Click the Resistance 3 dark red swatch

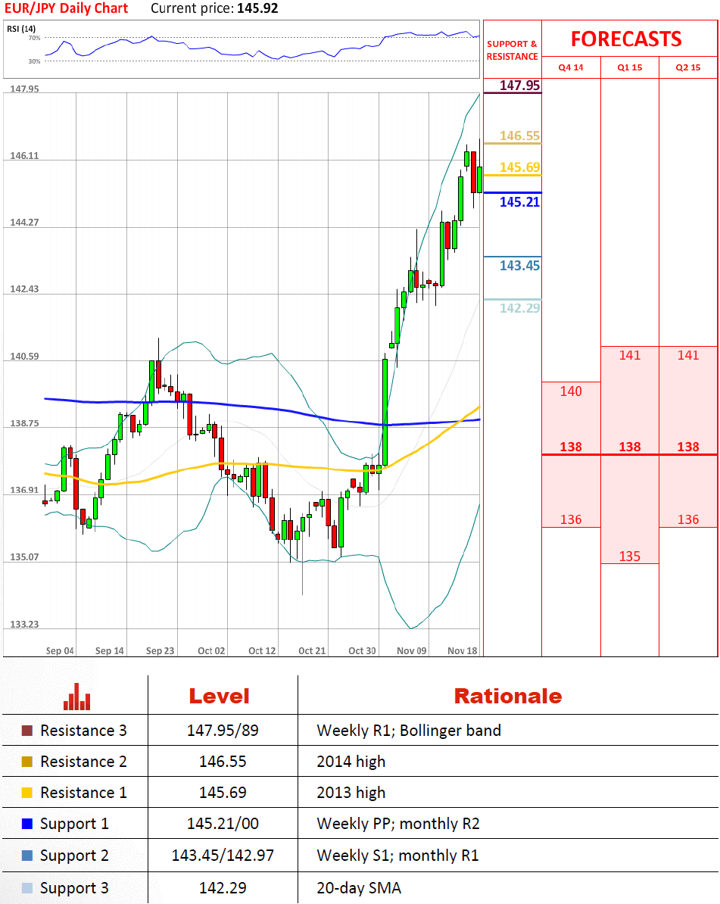27,731
